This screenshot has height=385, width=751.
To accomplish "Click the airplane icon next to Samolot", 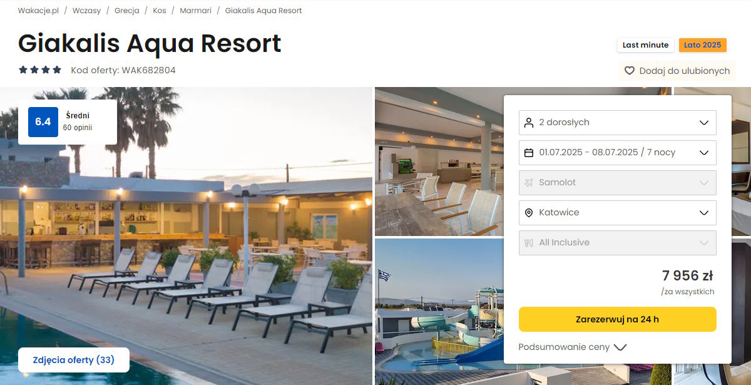I will [x=529, y=183].
